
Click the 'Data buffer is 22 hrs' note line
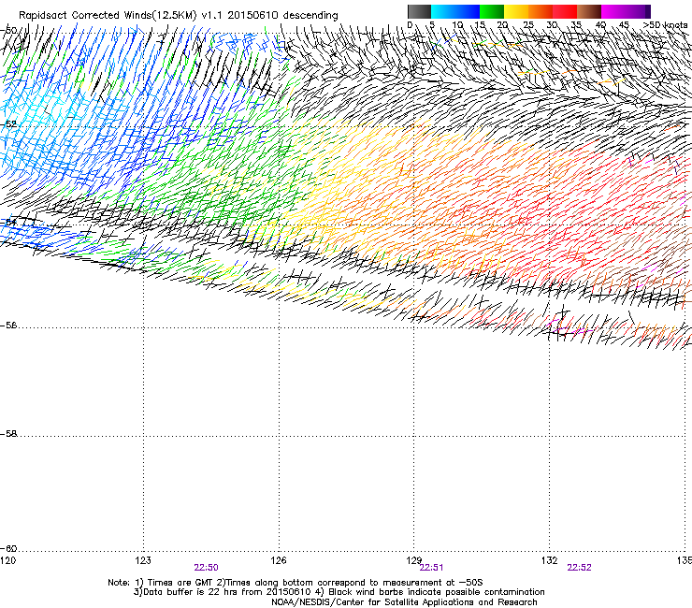tap(339, 592)
